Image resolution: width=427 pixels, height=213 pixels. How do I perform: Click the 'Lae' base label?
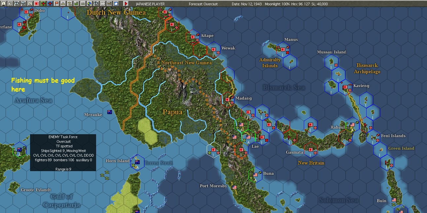[x=255, y=146]
